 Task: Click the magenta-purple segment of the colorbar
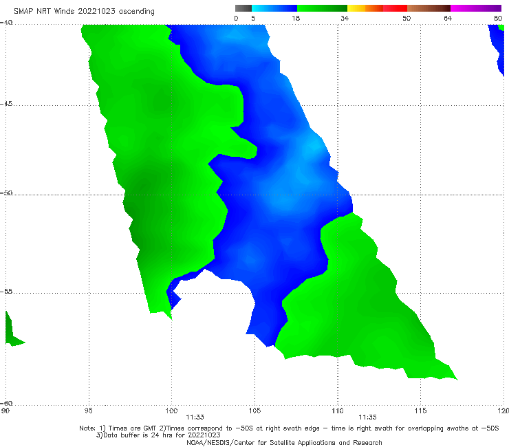tap(476, 8)
